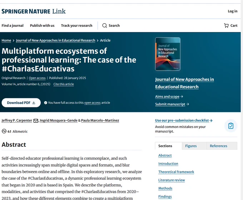The height and width of the screenshot is (200, 243).
Task: Click the magnifying glass search icon
Action: point(105,25)
